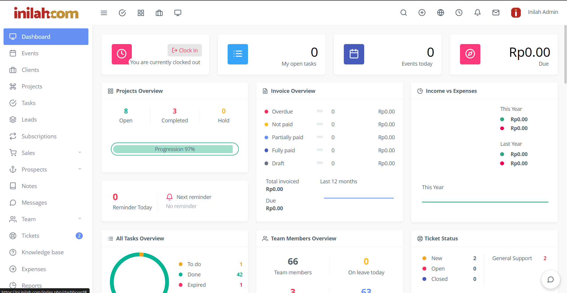Click the briefcase icon in the top toolbar
This screenshot has height=293, width=567.
point(159,13)
